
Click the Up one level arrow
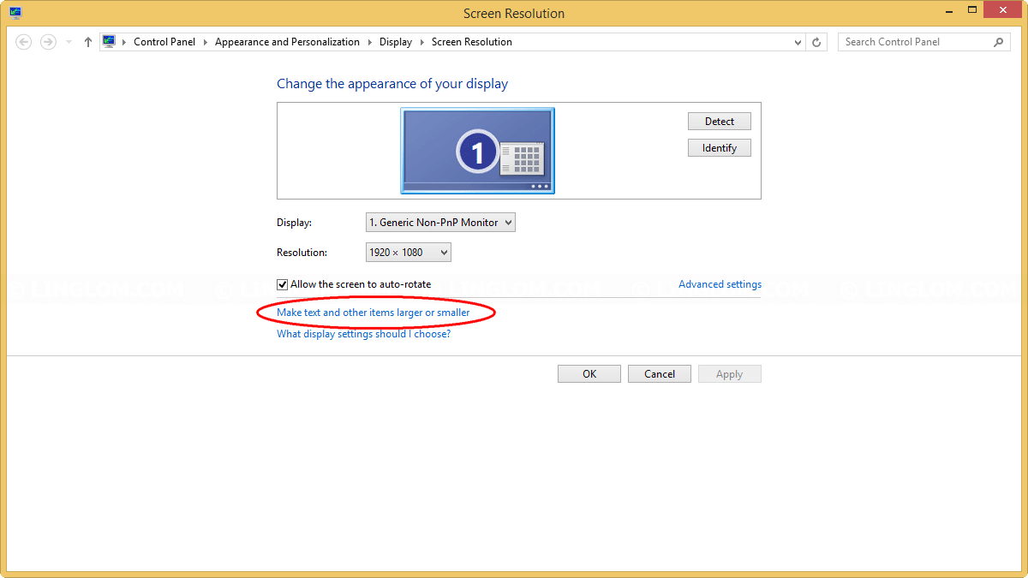point(87,41)
